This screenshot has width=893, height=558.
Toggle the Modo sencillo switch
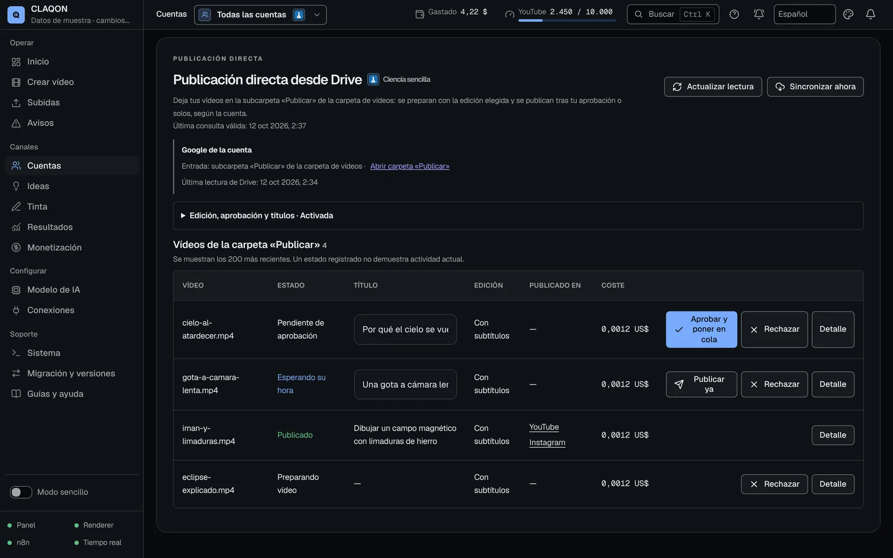pos(21,492)
